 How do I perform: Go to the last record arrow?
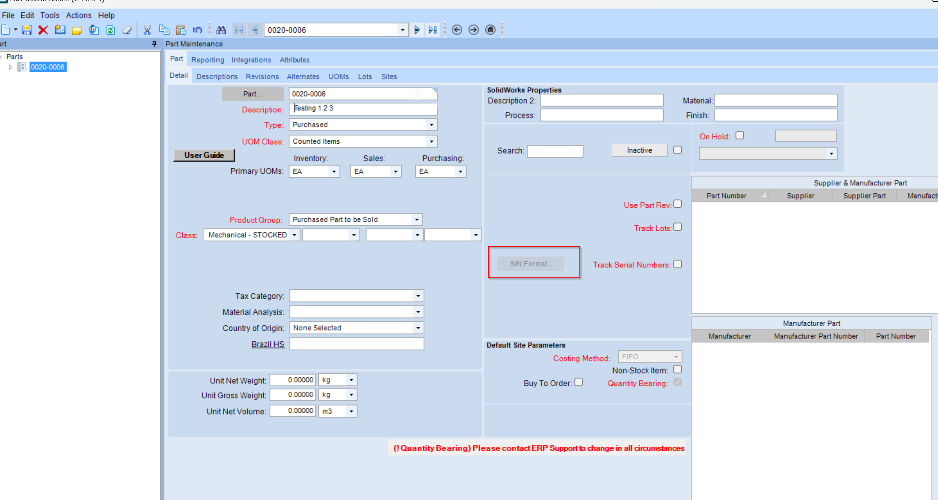[x=433, y=30]
